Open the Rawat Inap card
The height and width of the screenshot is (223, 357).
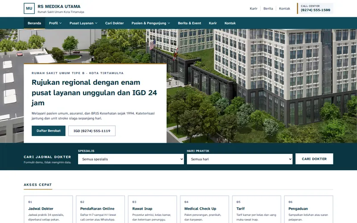(152, 209)
